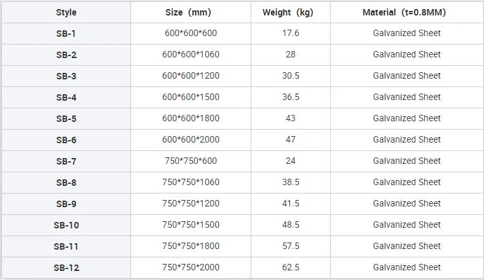Image resolution: width=485 pixels, height=280 pixels.
Task: Select the SB-2 style cell
Action: pos(66,55)
